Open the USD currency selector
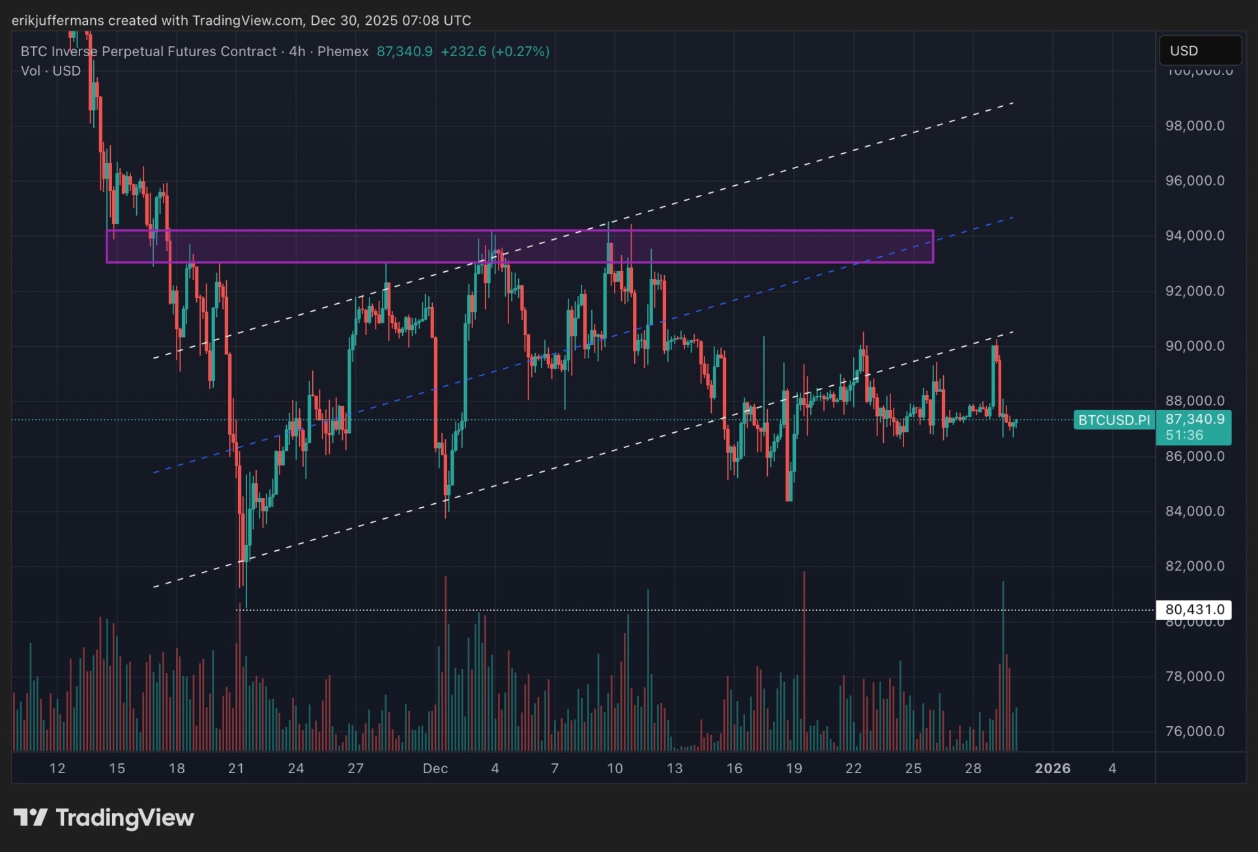This screenshot has height=852, width=1258. (x=1199, y=51)
